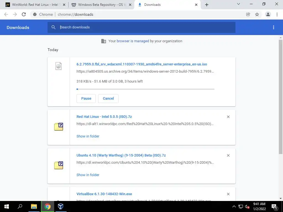The height and width of the screenshot is (212, 283).
Task: Open the Downloads page more actions menu
Action: coord(274,27)
